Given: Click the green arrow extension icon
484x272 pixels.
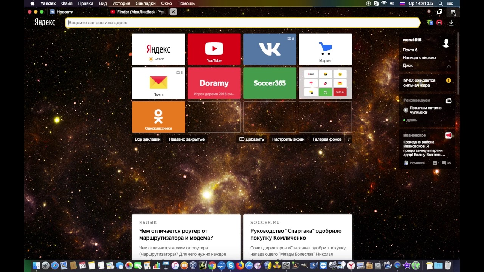Looking at the screenshot, I should coord(430,23).
